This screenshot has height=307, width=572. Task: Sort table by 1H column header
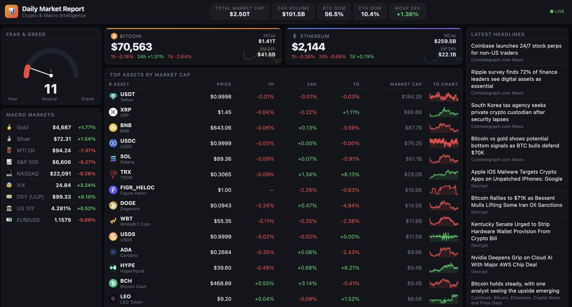(x=271, y=84)
